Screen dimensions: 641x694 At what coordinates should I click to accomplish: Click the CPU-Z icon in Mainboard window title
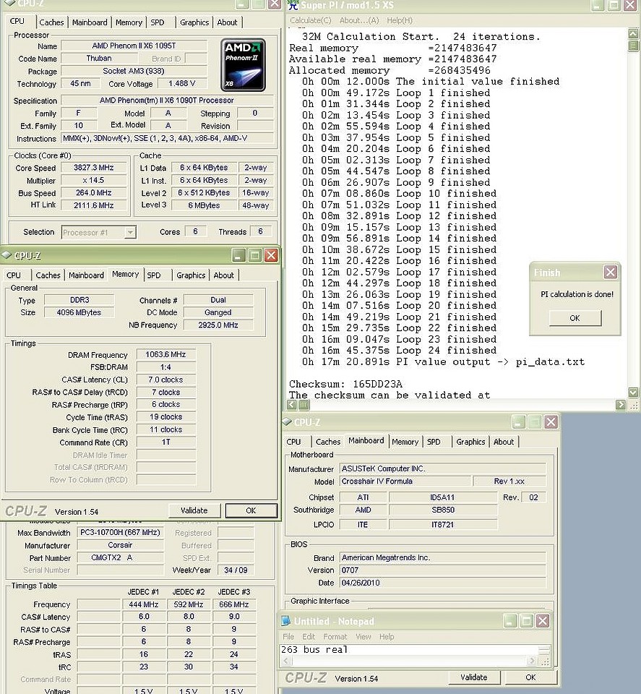[287, 421]
